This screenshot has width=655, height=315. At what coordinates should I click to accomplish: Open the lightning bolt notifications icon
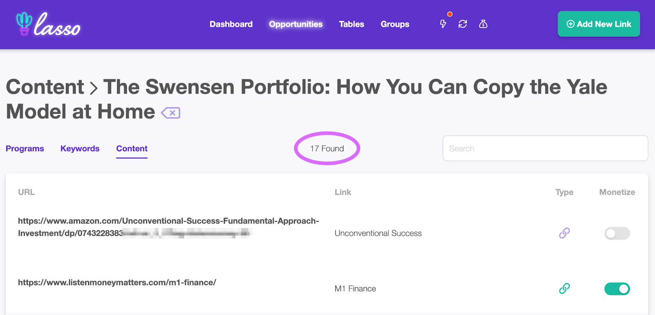[x=443, y=24]
